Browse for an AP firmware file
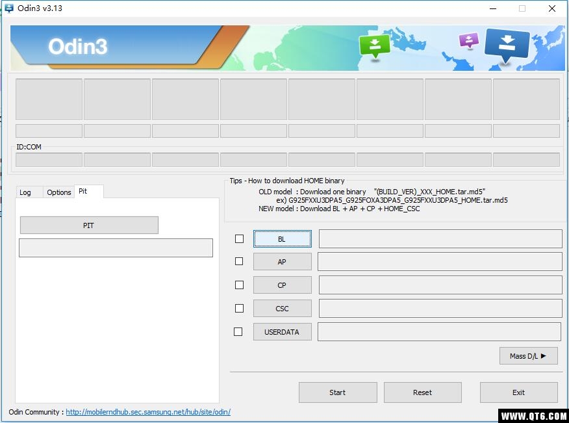569x423 pixels. pos(283,262)
